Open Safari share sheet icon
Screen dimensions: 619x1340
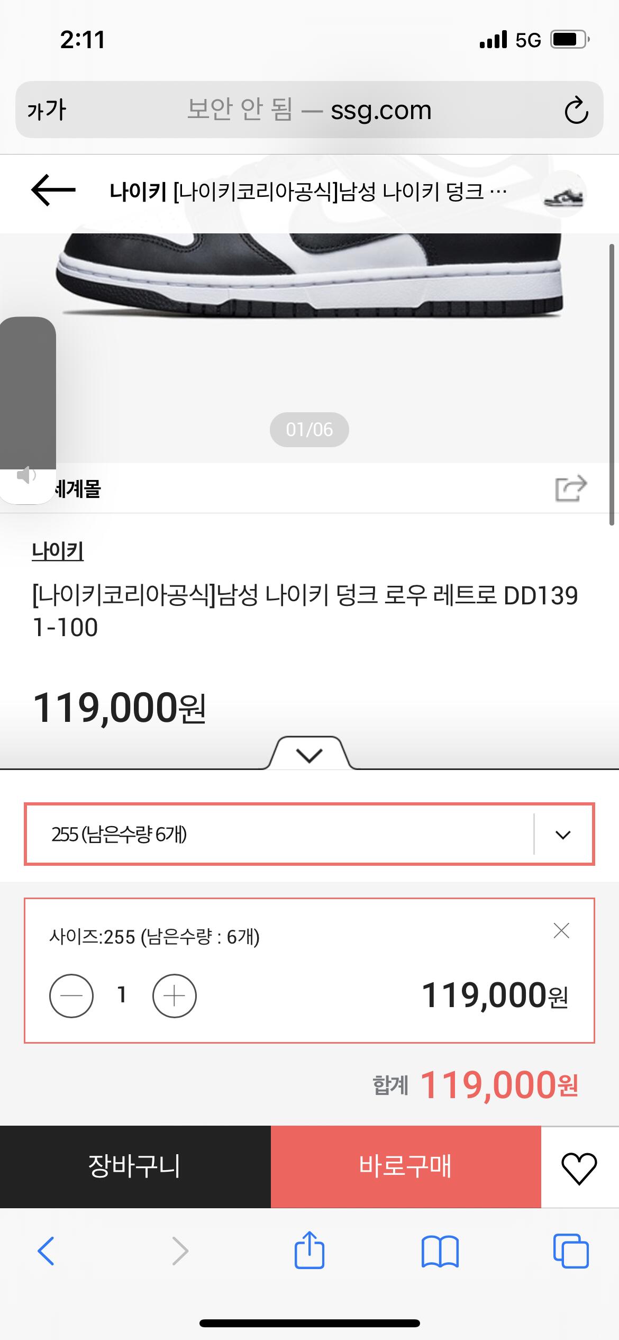tap(309, 1250)
